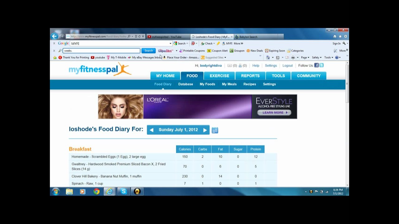Image resolution: width=399 pixels, height=224 pixels.
Task: Launch Google Chrome from taskbar
Action: [x=96, y=192]
